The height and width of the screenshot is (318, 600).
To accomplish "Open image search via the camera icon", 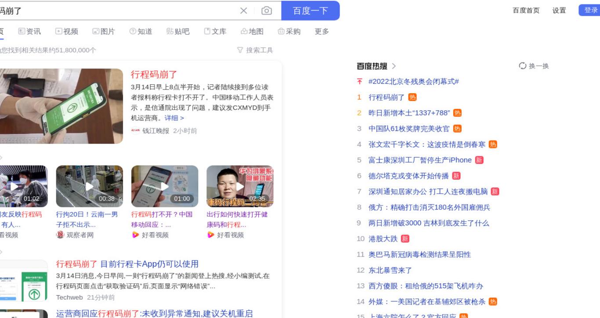I will click(267, 11).
